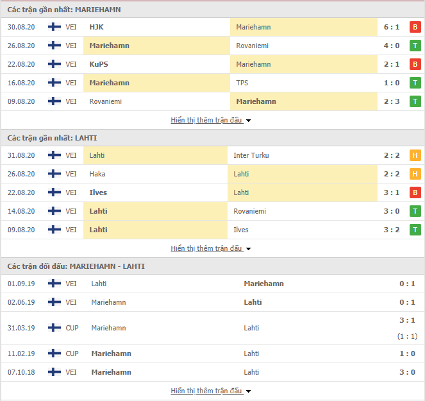Click flag icon in Mariehamn vs TPS row
Viewport: 425px width, 401px height.
coord(54,83)
